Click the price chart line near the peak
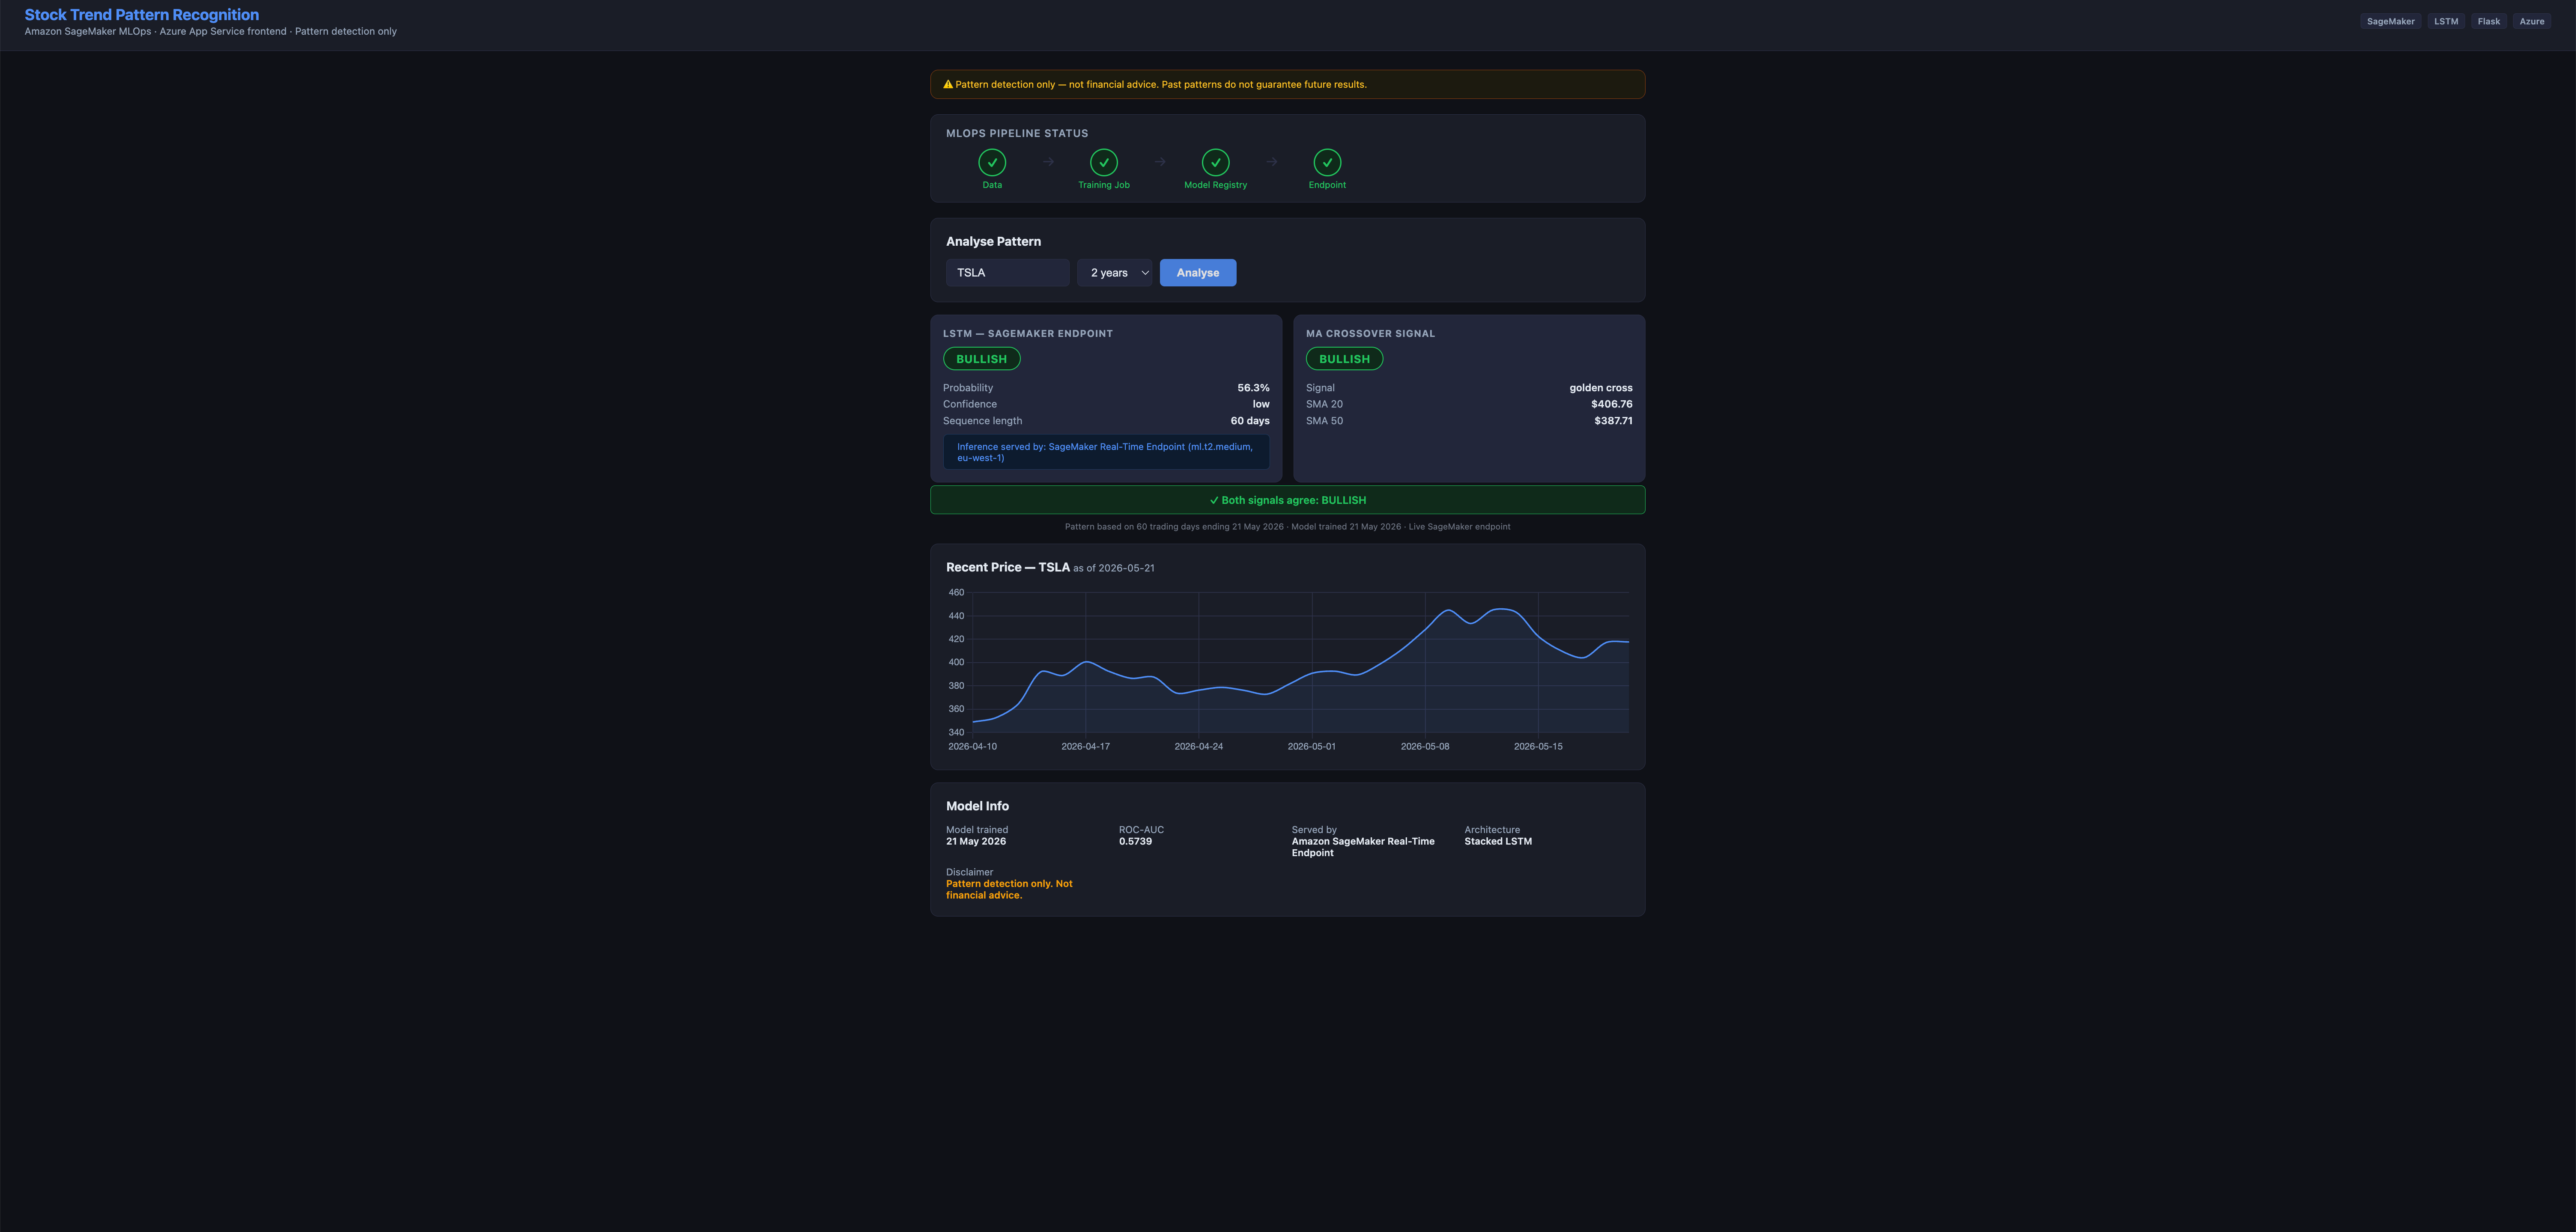Viewport: 2576px width, 1232px height. [x=1500, y=609]
